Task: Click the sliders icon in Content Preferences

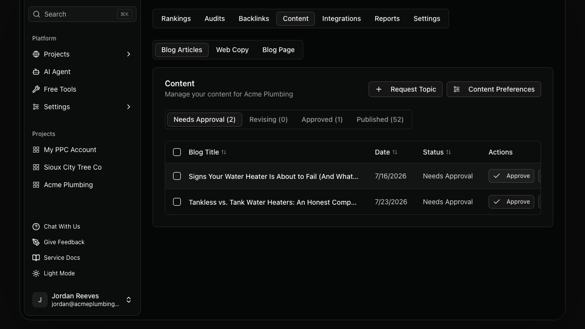Action: pos(457,89)
